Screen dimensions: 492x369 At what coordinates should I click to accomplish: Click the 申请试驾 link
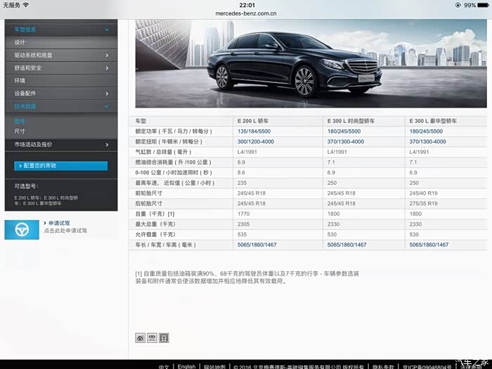(60, 223)
